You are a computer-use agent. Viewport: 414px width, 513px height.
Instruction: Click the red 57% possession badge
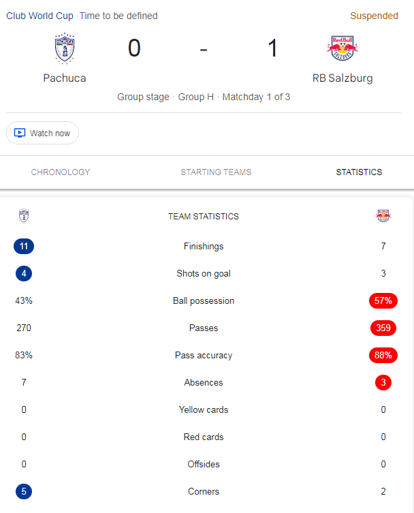[383, 300]
